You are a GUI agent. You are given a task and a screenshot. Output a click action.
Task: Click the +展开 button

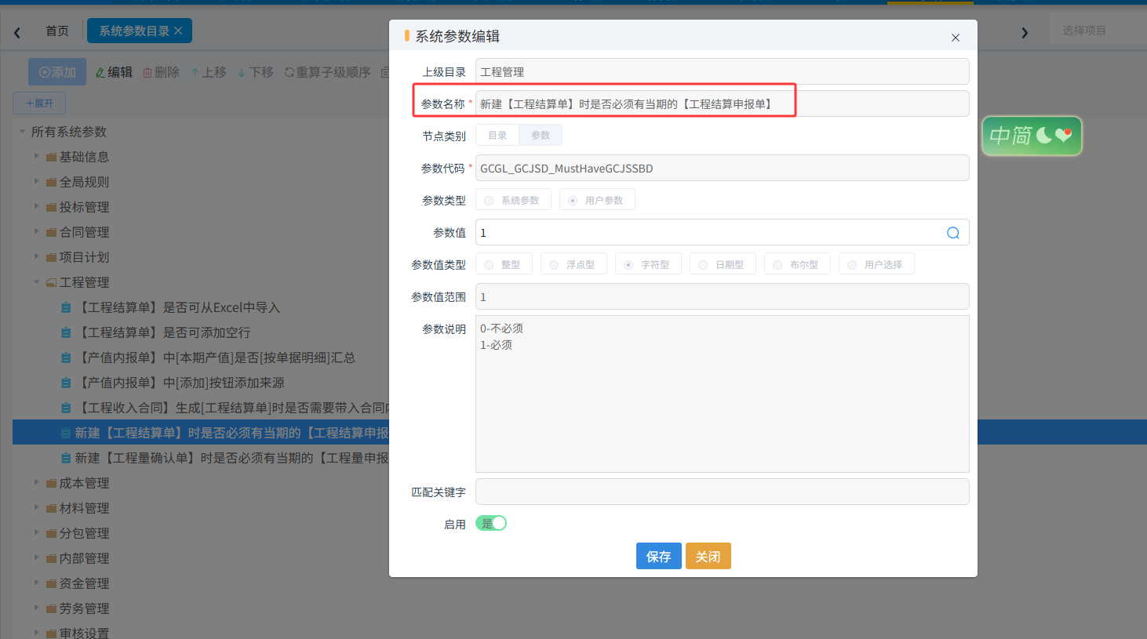pyautogui.click(x=39, y=103)
